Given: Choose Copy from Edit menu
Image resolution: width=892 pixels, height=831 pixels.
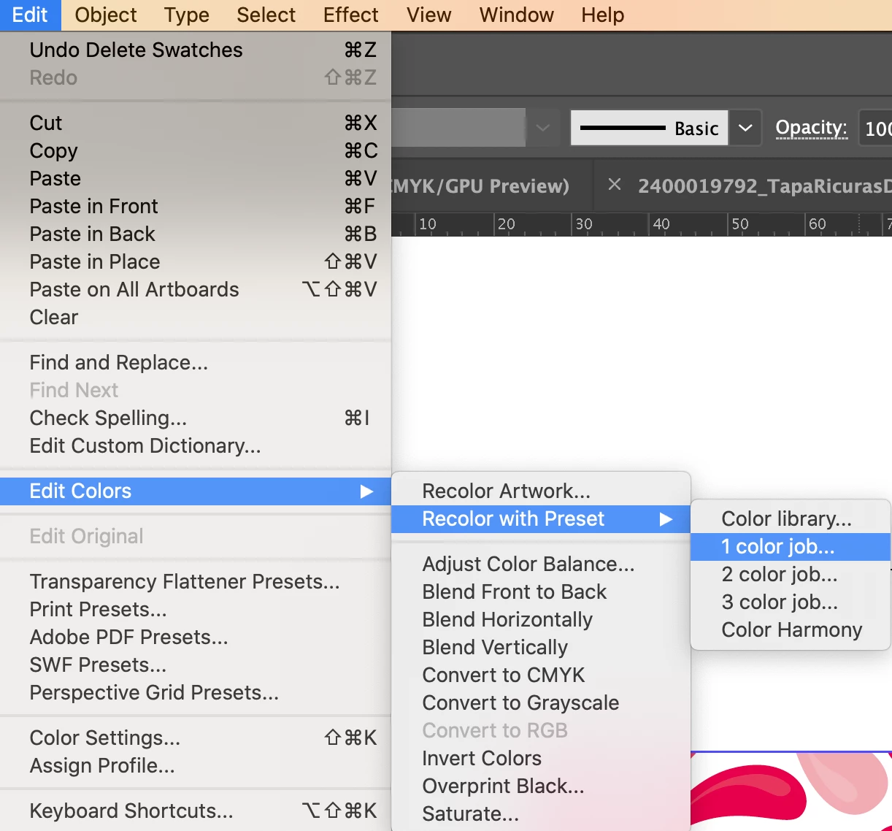Looking at the screenshot, I should pos(196,150).
